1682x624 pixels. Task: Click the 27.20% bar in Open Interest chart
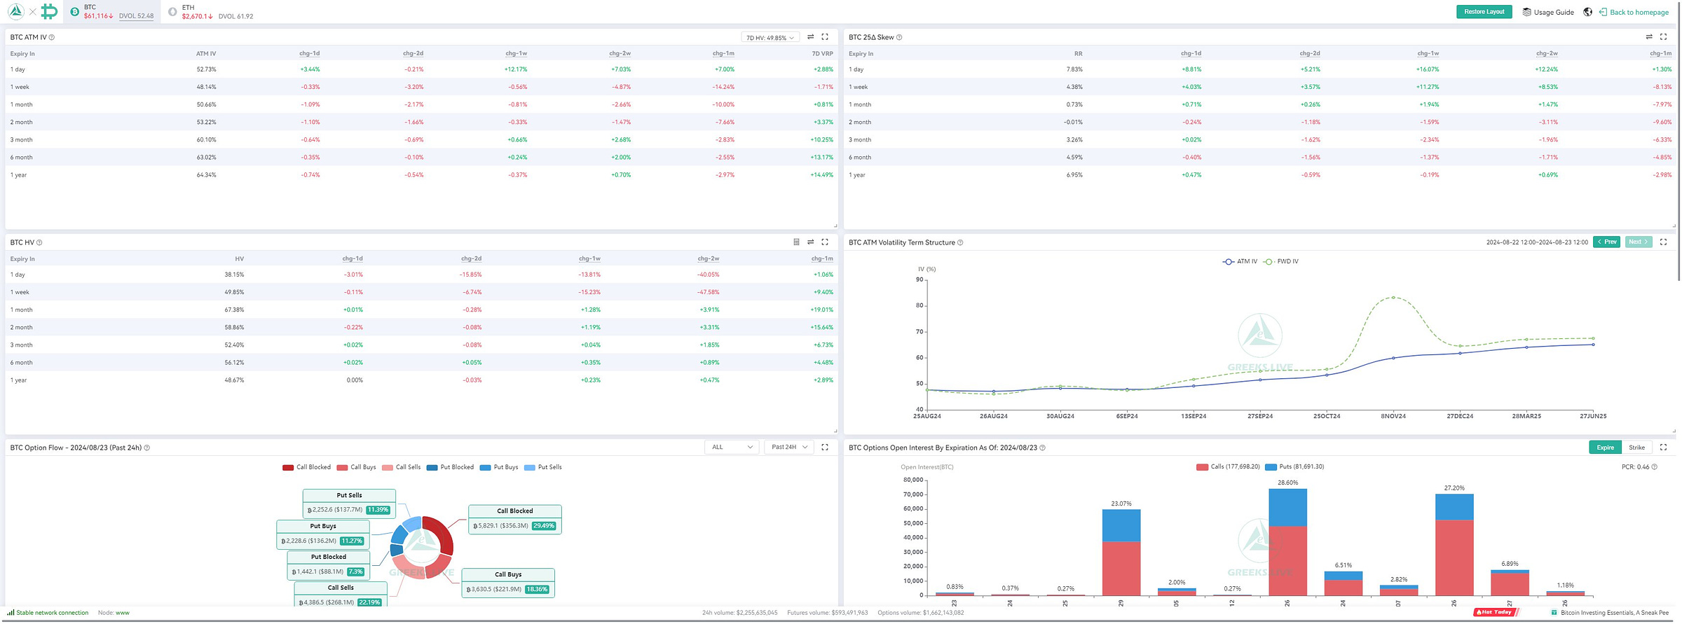coord(1454,545)
